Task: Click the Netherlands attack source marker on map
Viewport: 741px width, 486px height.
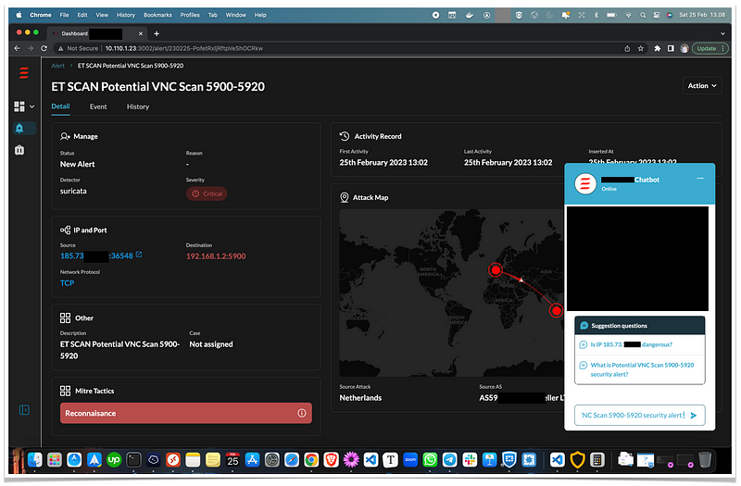Action: [495, 270]
